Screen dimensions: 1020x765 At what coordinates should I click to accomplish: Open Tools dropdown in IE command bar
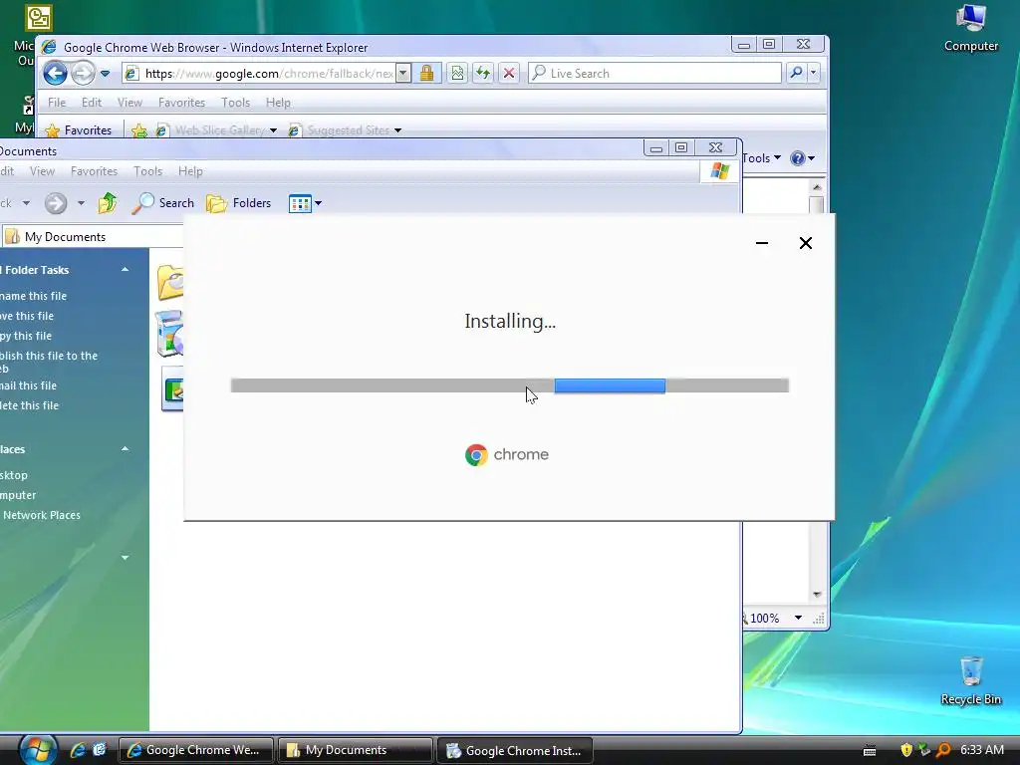pyautogui.click(x=761, y=158)
